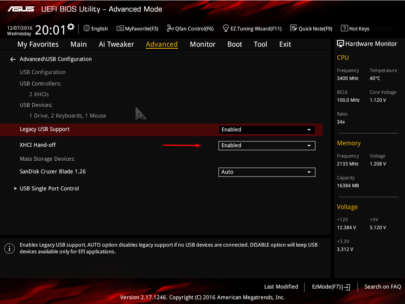Switch to the My Favorites tab
This screenshot has width=405, height=304.
38,44
